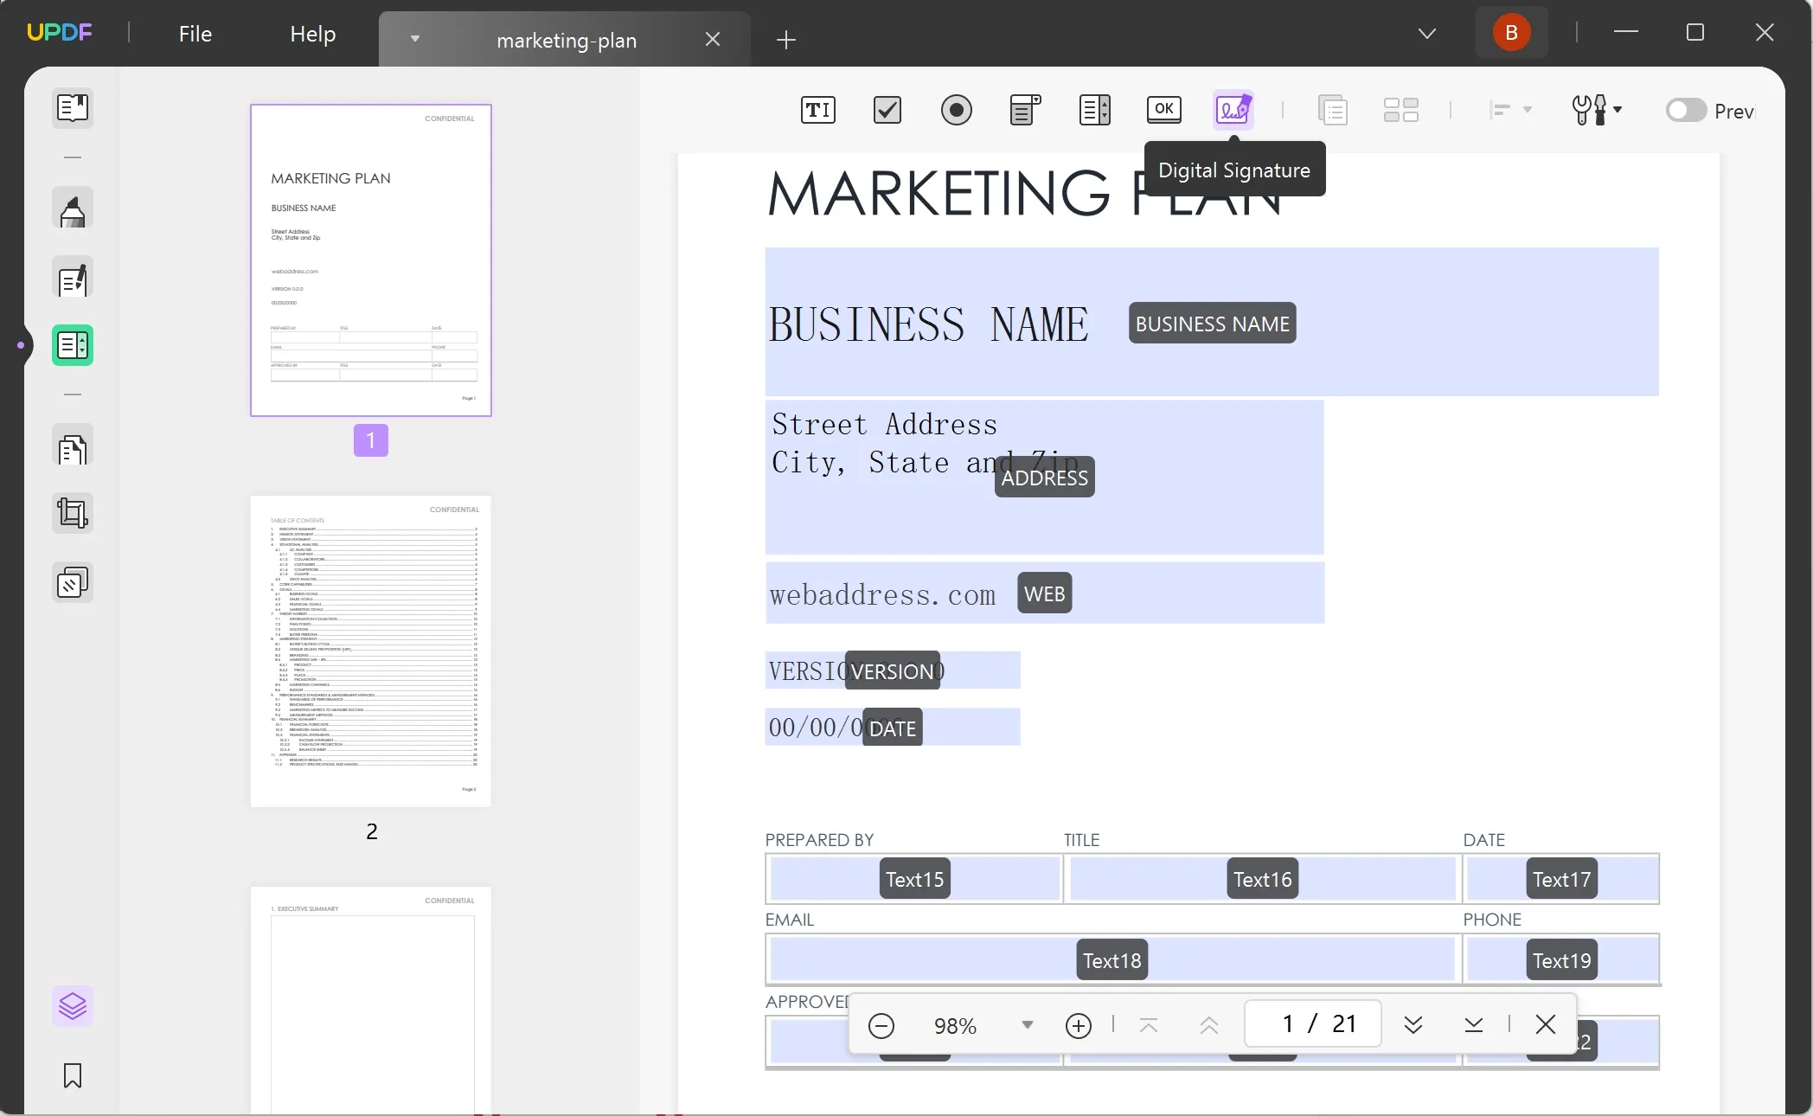Click the Add new tab button
This screenshot has width=1813, height=1116.
coord(787,40)
